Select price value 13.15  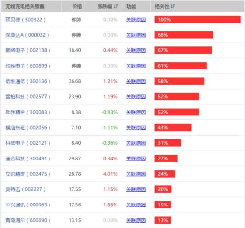[x=75, y=220]
